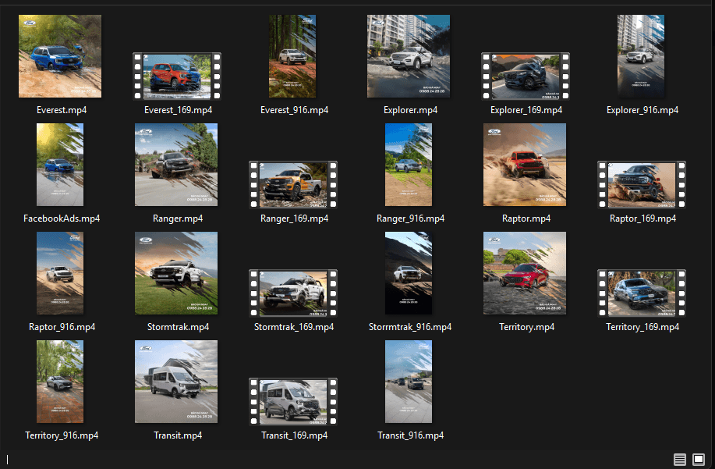Select the Territory_916.mp4 thumbnail
The image size is (715, 469).
tap(60, 382)
